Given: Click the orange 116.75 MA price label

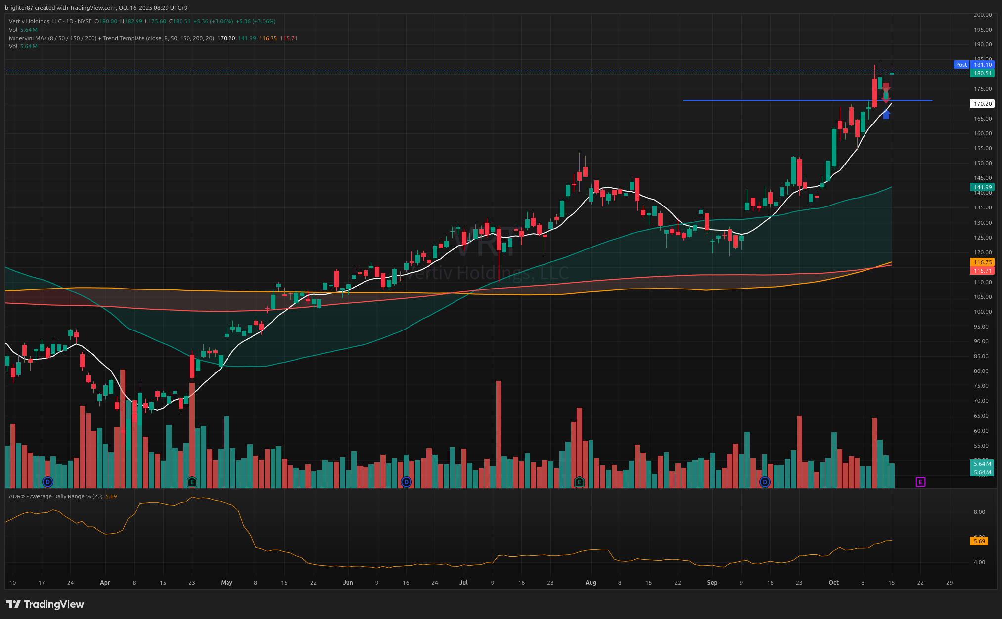Looking at the screenshot, I should pos(982,262).
